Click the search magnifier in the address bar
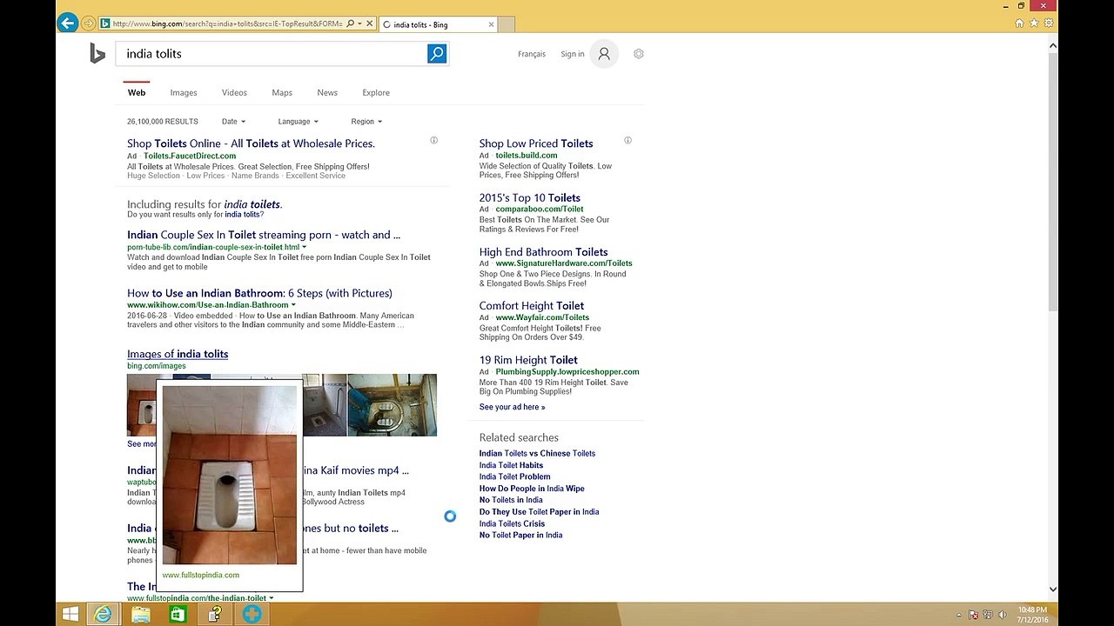 (x=350, y=24)
